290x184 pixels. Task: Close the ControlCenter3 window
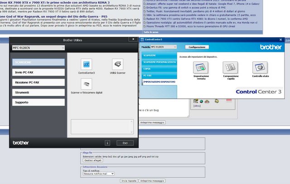[x=280, y=40]
